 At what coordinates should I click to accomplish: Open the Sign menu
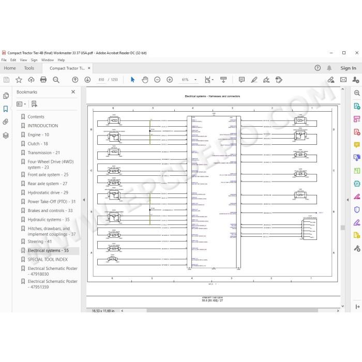pyautogui.click(x=34, y=60)
